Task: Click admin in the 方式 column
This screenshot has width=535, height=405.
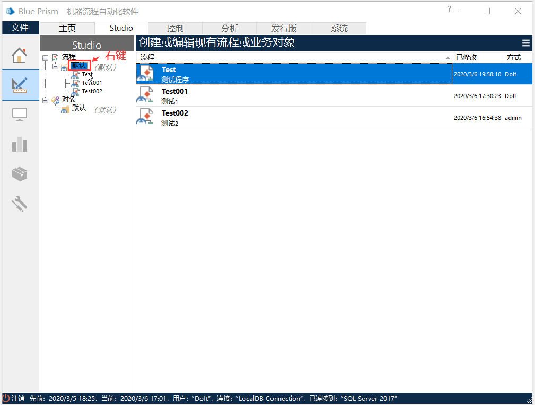Action: [513, 118]
